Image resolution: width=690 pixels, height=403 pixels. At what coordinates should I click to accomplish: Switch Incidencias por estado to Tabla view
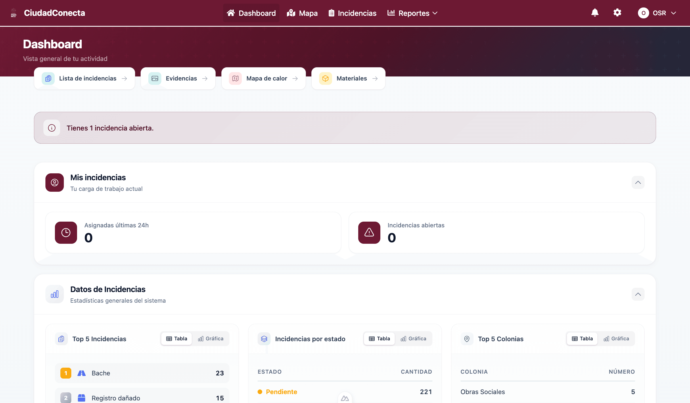[x=379, y=339]
